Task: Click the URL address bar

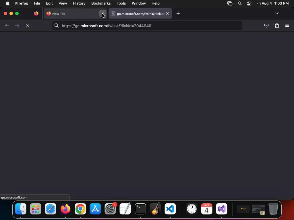Action: [147, 26]
